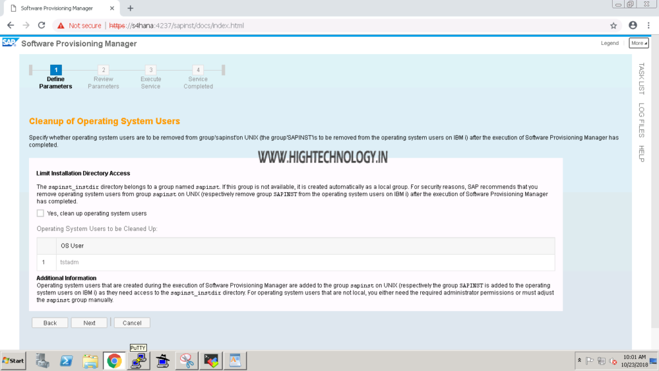The image size is (659, 371).
Task: Select the tstadm OS user row
Action: tap(296, 262)
